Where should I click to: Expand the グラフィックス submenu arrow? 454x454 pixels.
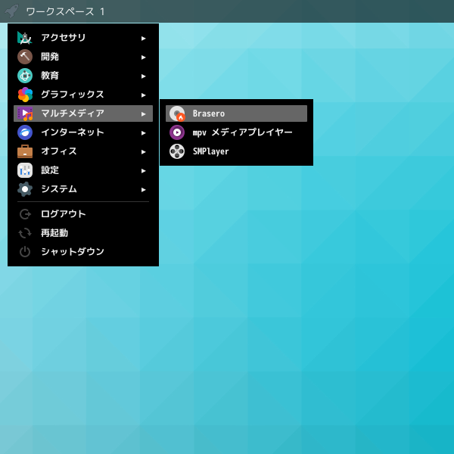click(x=143, y=95)
